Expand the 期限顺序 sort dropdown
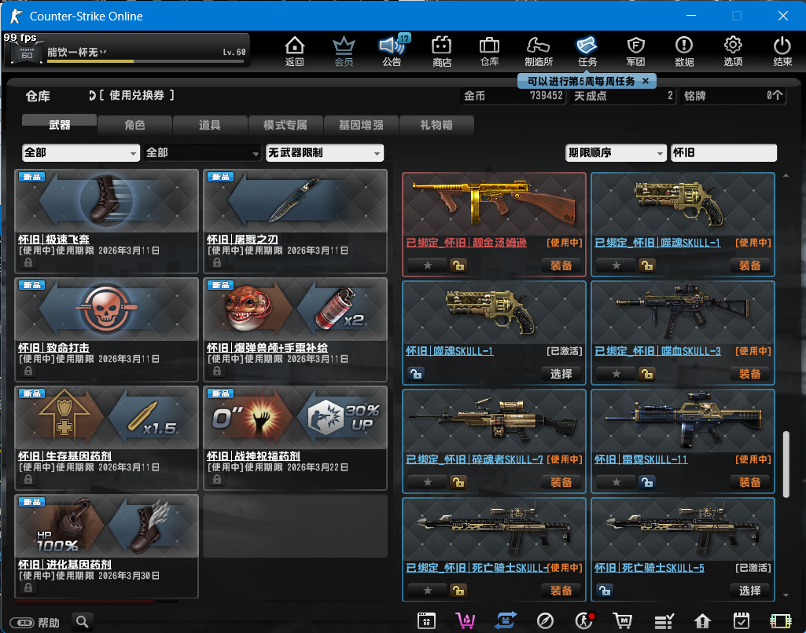The image size is (806, 633). tap(616, 152)
